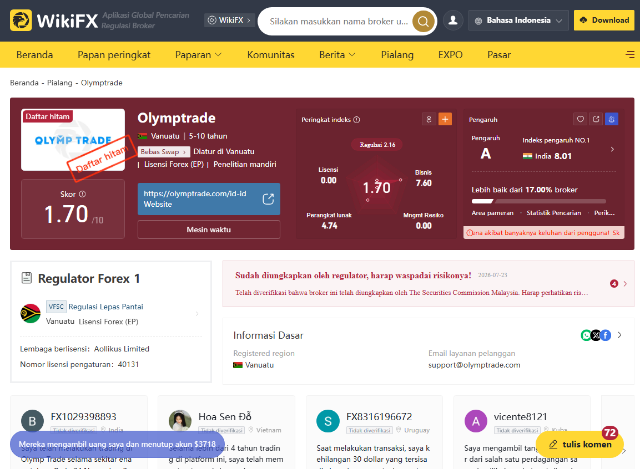Click the Regulator Forex document icon

pyautogui.click(x=27, y=278)
